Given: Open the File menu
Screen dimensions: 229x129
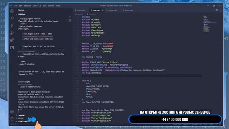Looking at the screenshot, I should click(x=16, y=6).
